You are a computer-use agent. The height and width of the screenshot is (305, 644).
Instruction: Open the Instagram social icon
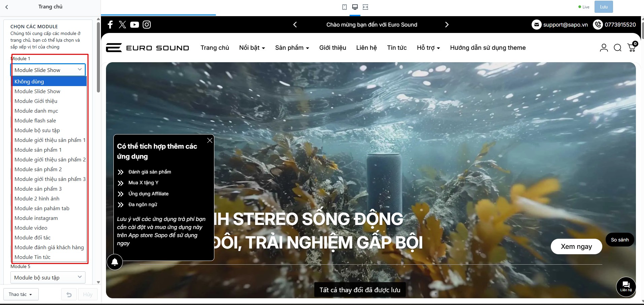(147, 25)
